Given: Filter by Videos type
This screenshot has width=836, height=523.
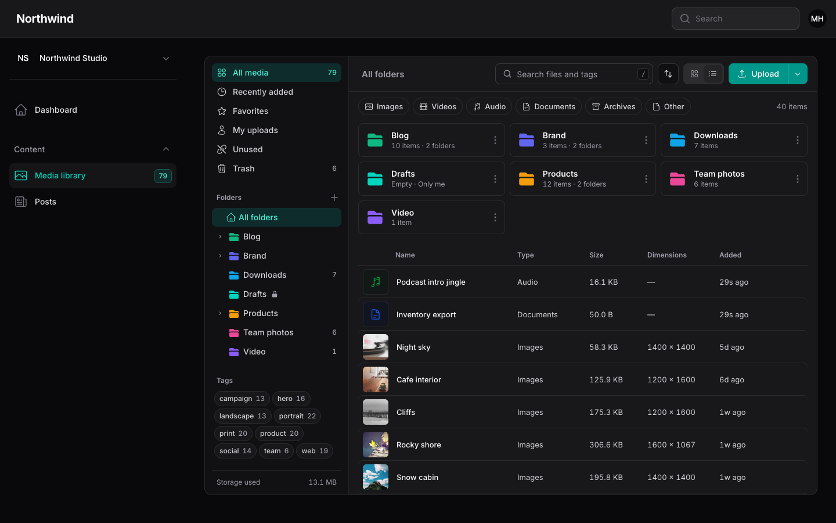Looking at the screenshot, I should point(438,106).
